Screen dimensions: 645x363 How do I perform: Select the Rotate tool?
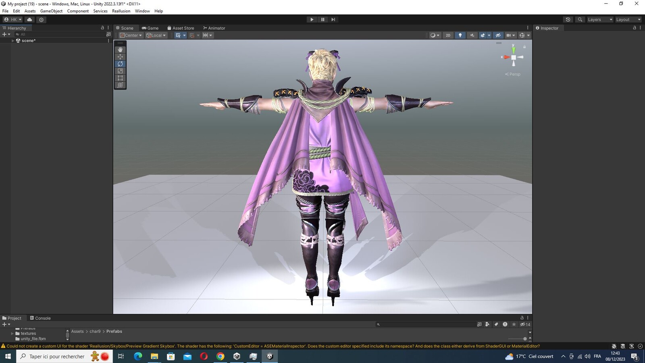pyautogui.click(x=120, y=64)
